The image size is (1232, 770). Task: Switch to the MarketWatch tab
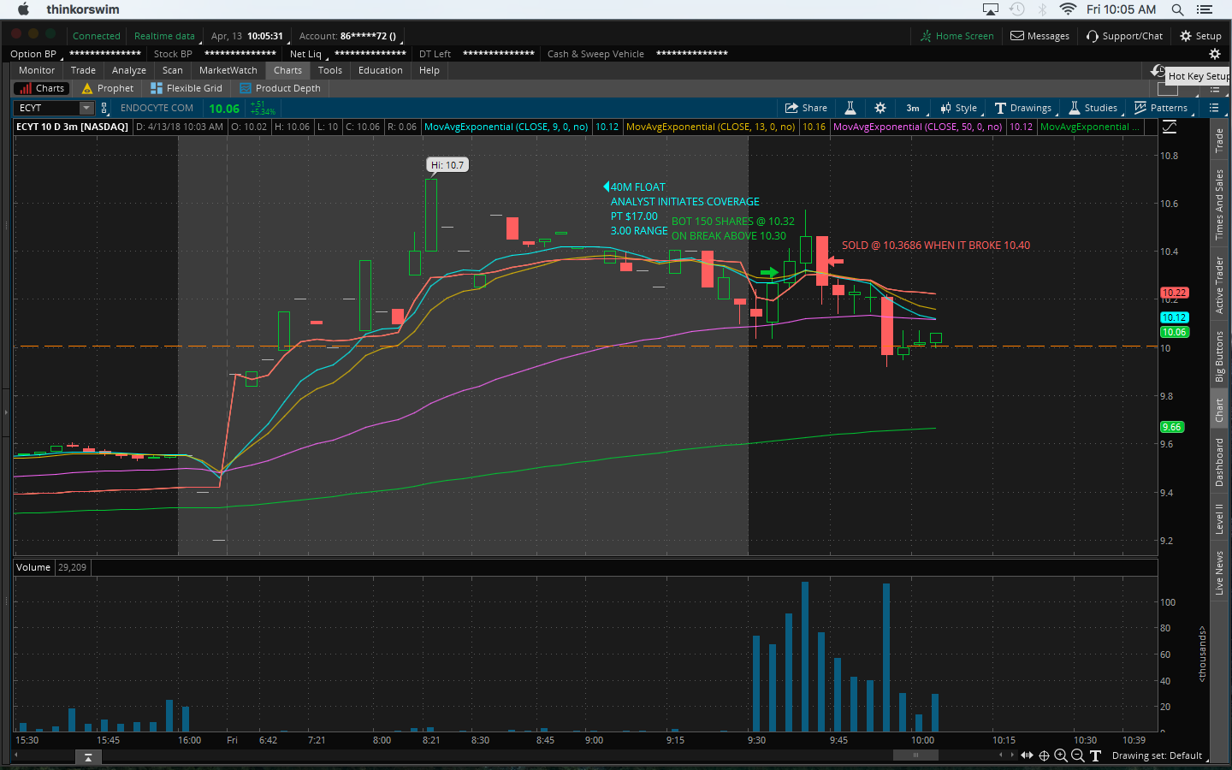pos(228,70)
